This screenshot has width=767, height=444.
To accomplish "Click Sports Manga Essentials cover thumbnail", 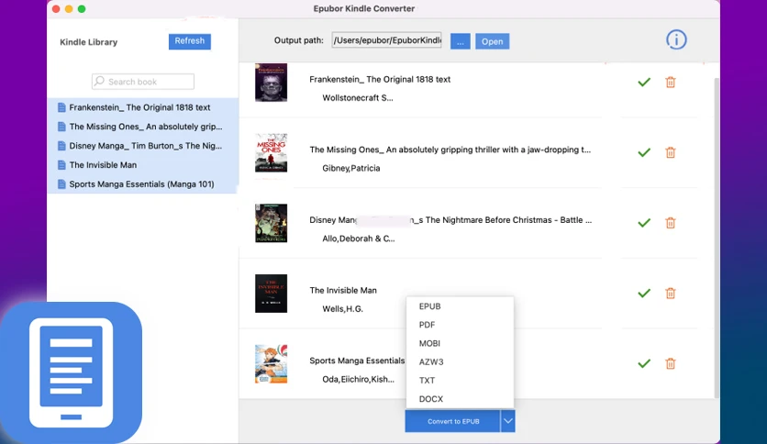I will click(x=271, y=364).
